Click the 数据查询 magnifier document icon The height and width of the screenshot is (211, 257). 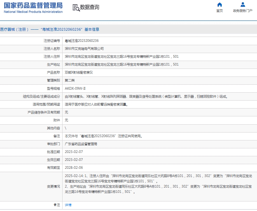point(76,8)
